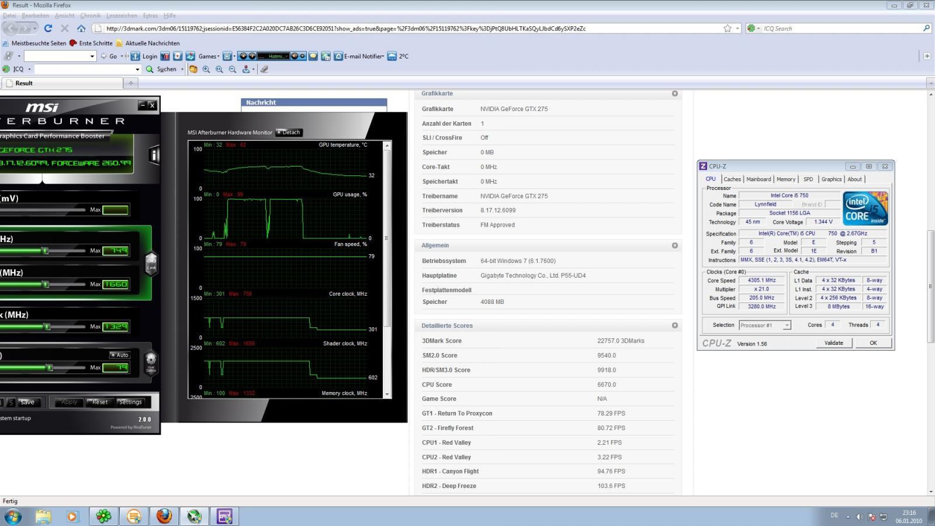935x526 pixels.
Task: Adjust the fan speed slider at 79
Action: click(x=50, y=368)
